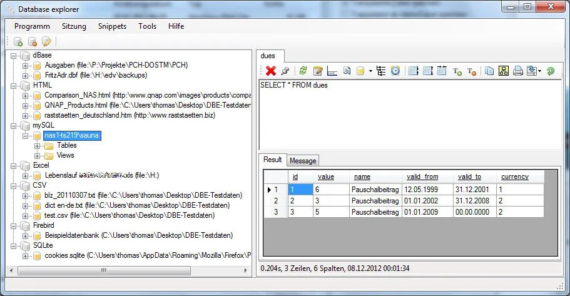The width and height of the screenshot is (570, 296).
Task: Click the blue ruler icon in query toolbar
Action: (x=332, y=71)
